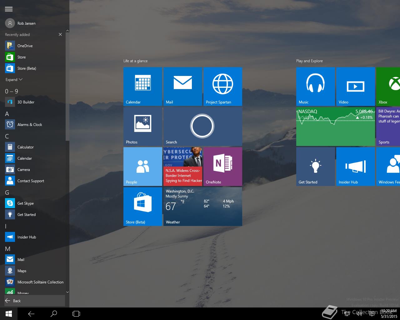Open Contact Support app

click(35, 181)
